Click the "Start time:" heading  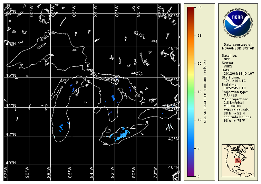[x=231, y=77]
